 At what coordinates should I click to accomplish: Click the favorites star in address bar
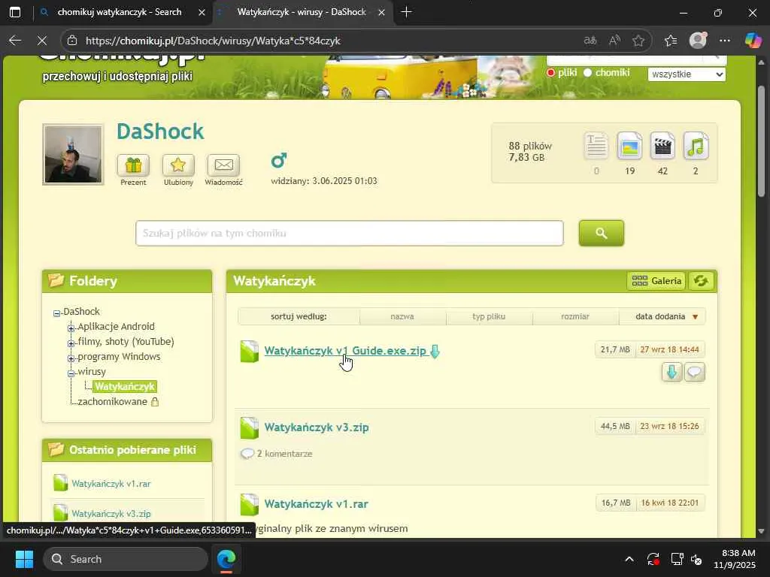pos(638,41)
